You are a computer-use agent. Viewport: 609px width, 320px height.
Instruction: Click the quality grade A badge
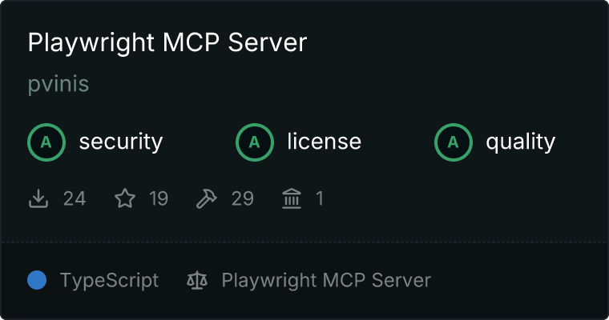pos(454,142)
